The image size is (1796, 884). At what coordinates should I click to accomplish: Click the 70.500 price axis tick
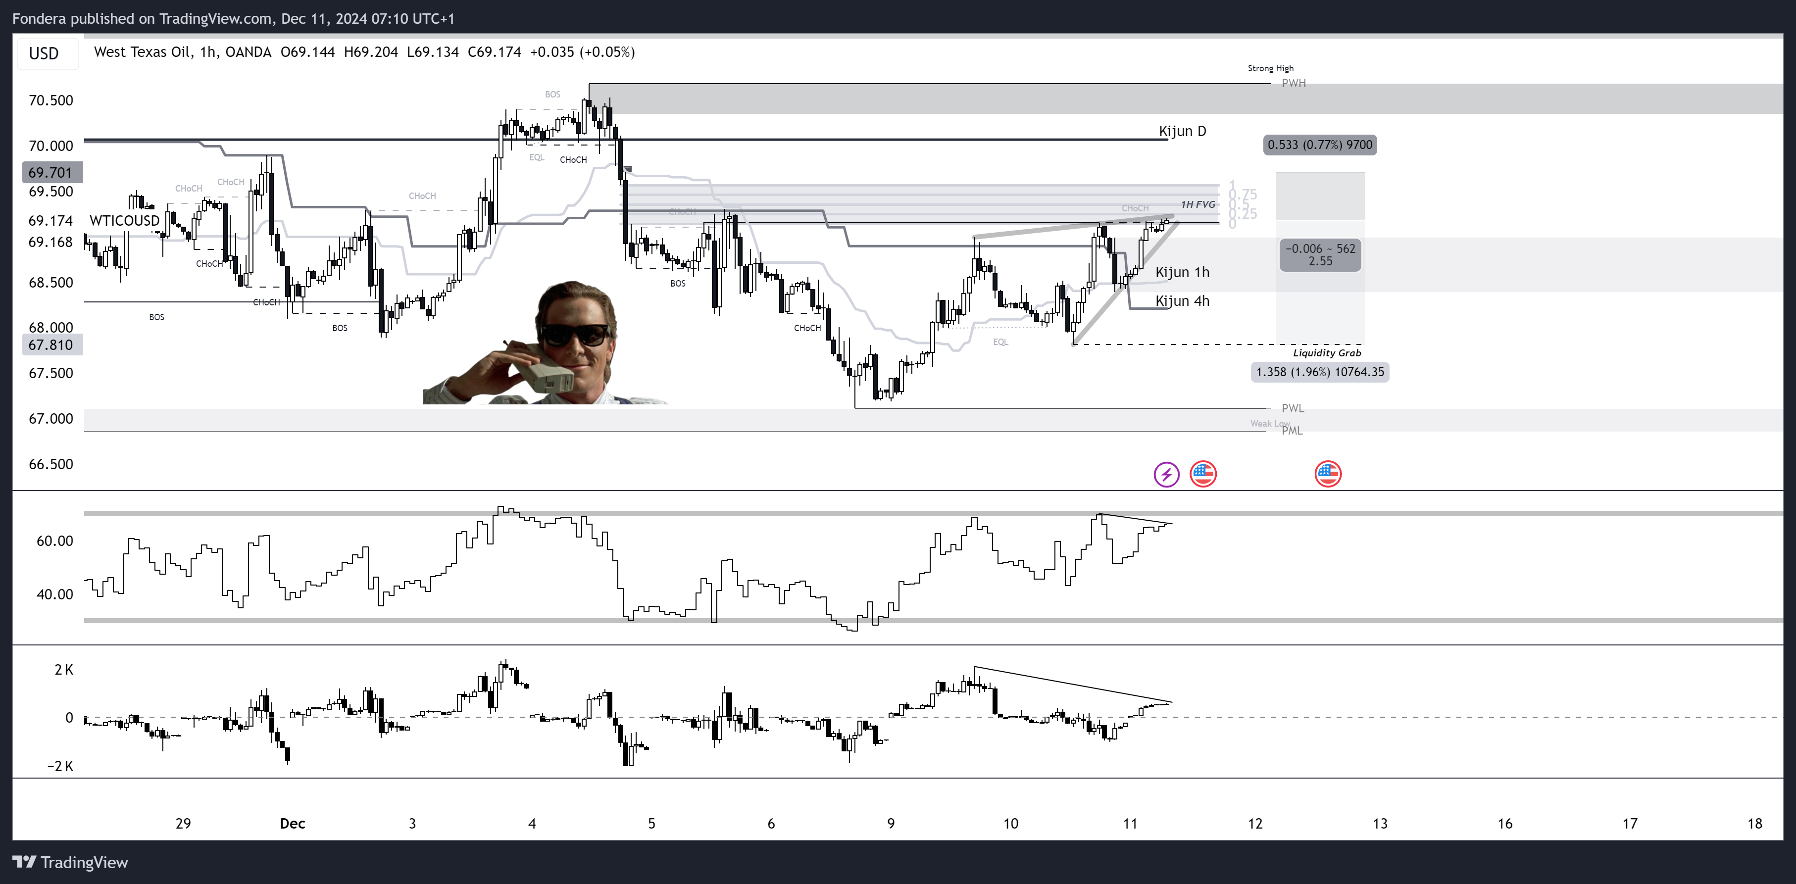click(x=51, y=100)
